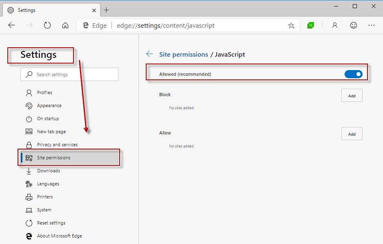Click the On startup power icon
Viewport: 383px width, 244px height.
(x=29, y=119)
